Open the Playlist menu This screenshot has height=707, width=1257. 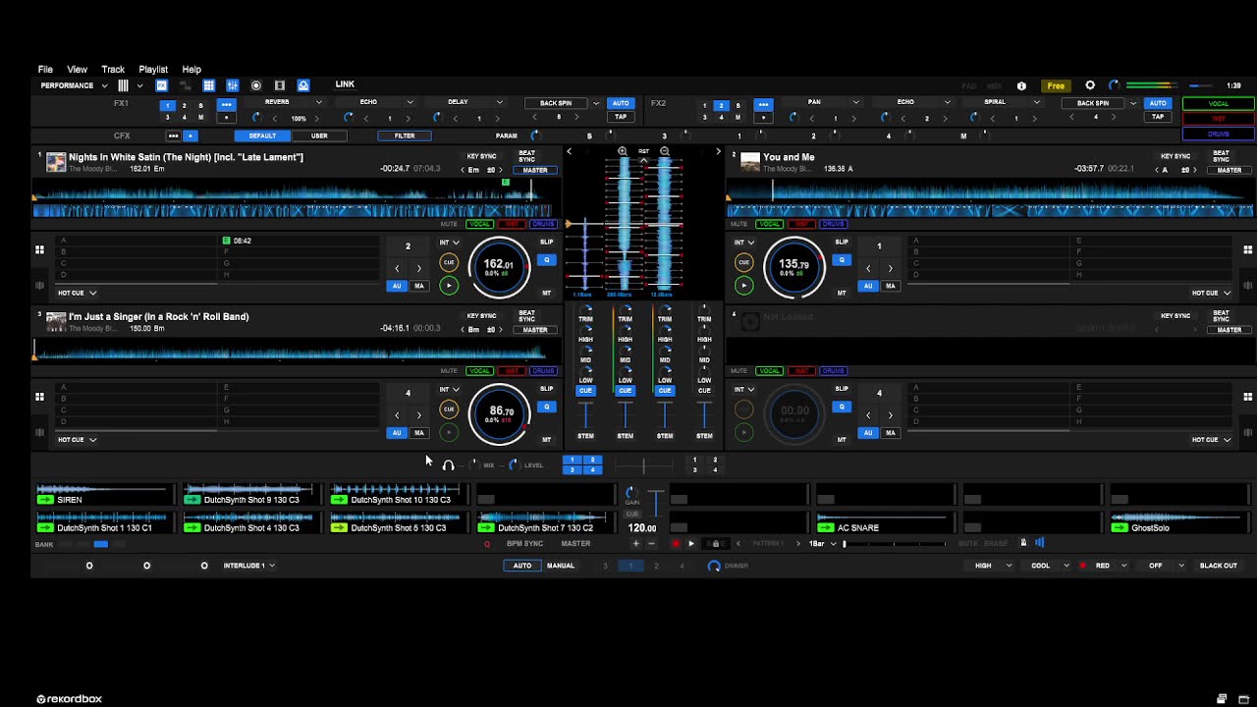click(x=152, y=70)
